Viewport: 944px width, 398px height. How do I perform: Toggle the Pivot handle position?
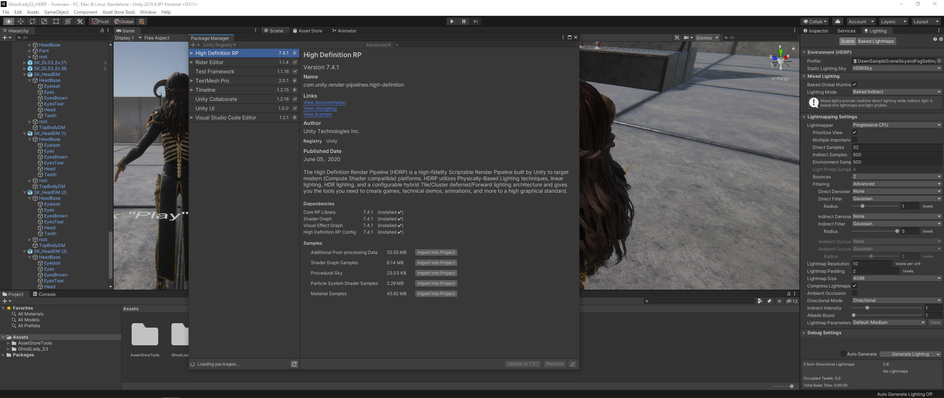(100, 21)
